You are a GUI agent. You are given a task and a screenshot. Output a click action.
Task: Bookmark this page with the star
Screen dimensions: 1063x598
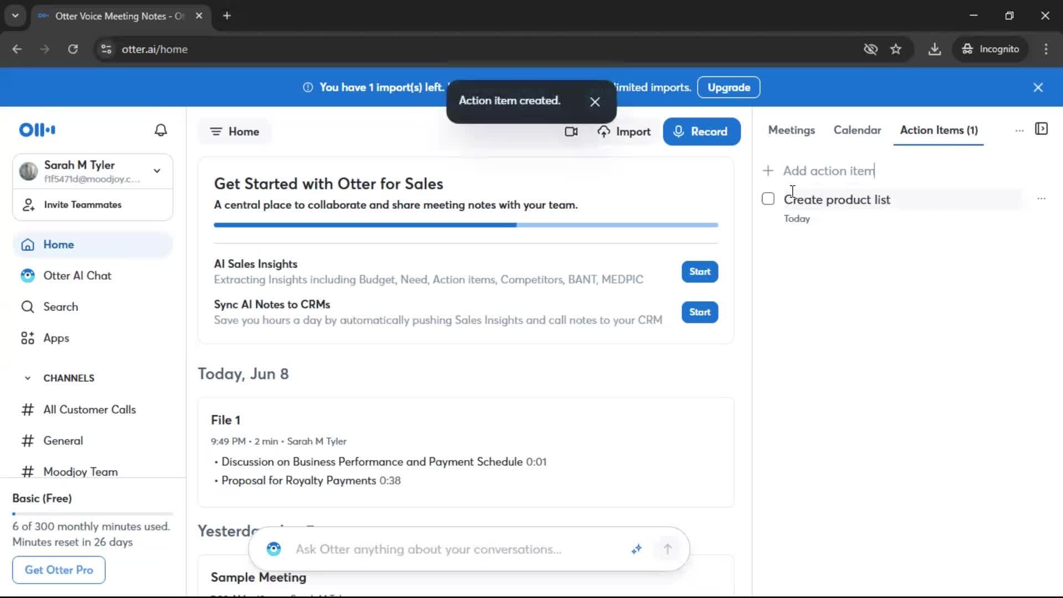point(896,49)
